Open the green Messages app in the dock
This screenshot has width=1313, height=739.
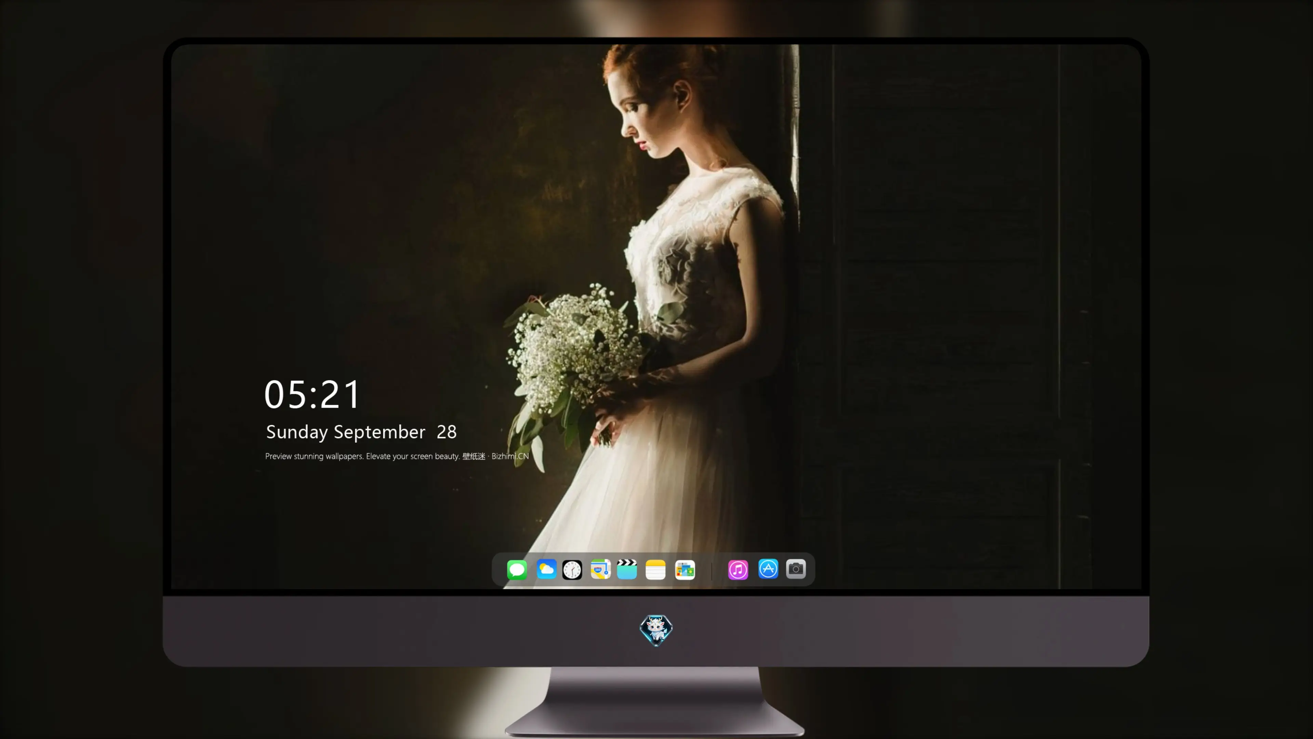click(x=517, y=570)
